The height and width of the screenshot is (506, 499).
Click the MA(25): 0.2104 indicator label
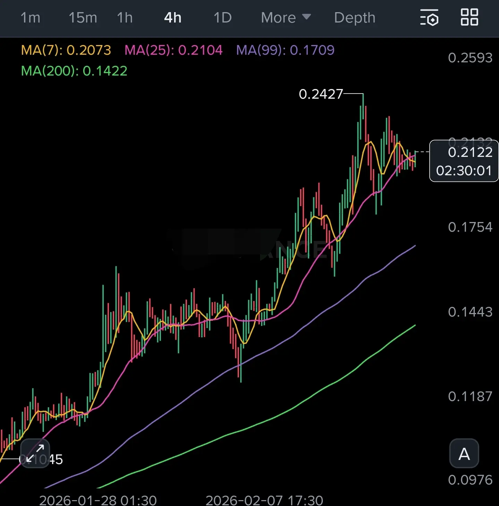click(173, 50)
